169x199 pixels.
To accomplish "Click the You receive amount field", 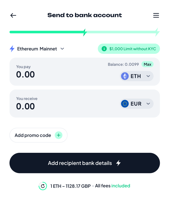I will (25, 106).
